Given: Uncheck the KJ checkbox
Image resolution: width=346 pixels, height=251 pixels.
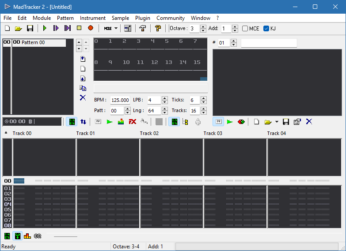Looking at the screenshot, I should pyautogui.click(x=266, y=28).
